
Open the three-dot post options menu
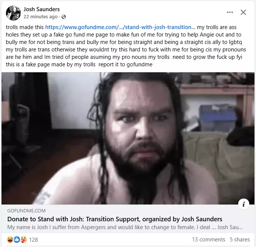point(230,12)
